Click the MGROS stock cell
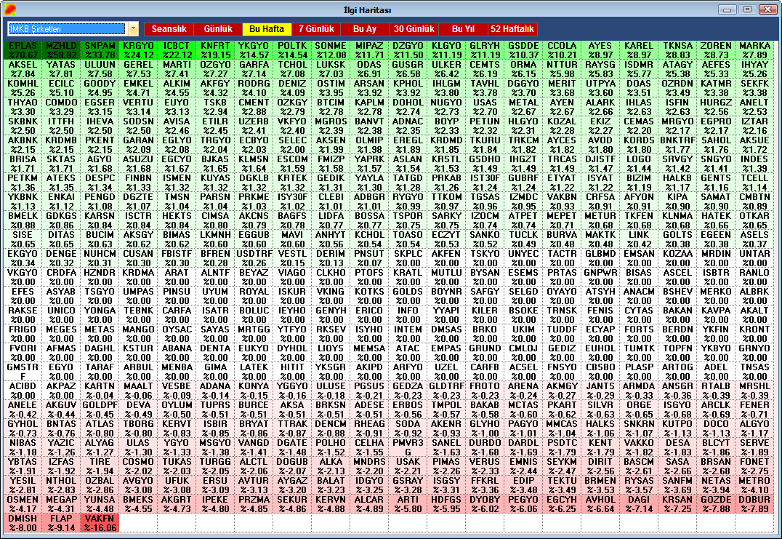This screenshot has height=539, width=782. tap(331, 127)
